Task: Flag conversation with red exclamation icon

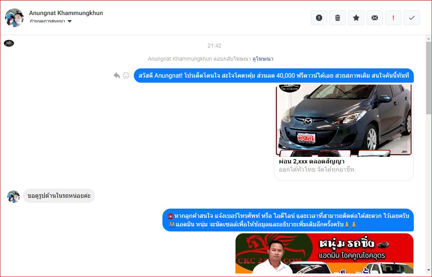Action: pos(393,18)
